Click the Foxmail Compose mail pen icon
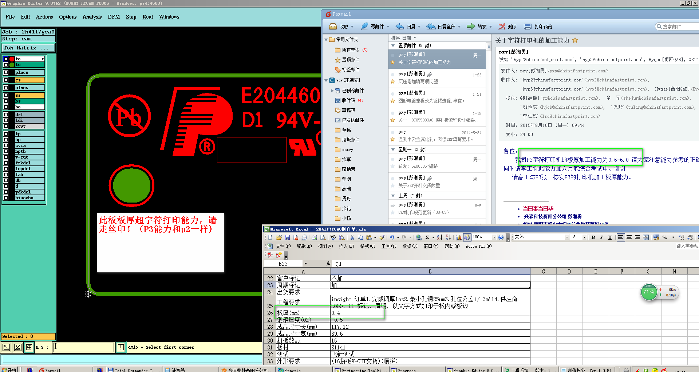The width and height of the screenshot is (699, 372). [x=364, y=26]
